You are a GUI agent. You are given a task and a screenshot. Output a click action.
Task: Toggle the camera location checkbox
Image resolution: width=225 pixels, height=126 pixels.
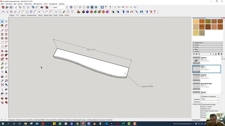point(201,105)
